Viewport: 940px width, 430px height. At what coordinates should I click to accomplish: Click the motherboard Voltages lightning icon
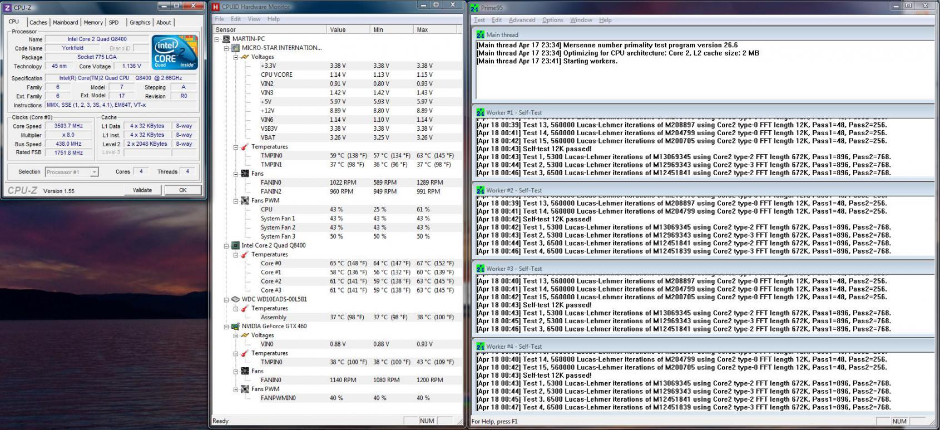point(245,57)
